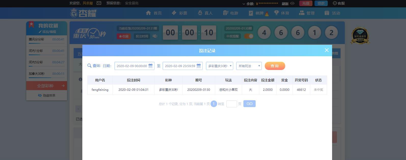Click 未中奖 status cell
Viewport: 406px width, 160px height.
pyautogui.click(x=318, y=90)
